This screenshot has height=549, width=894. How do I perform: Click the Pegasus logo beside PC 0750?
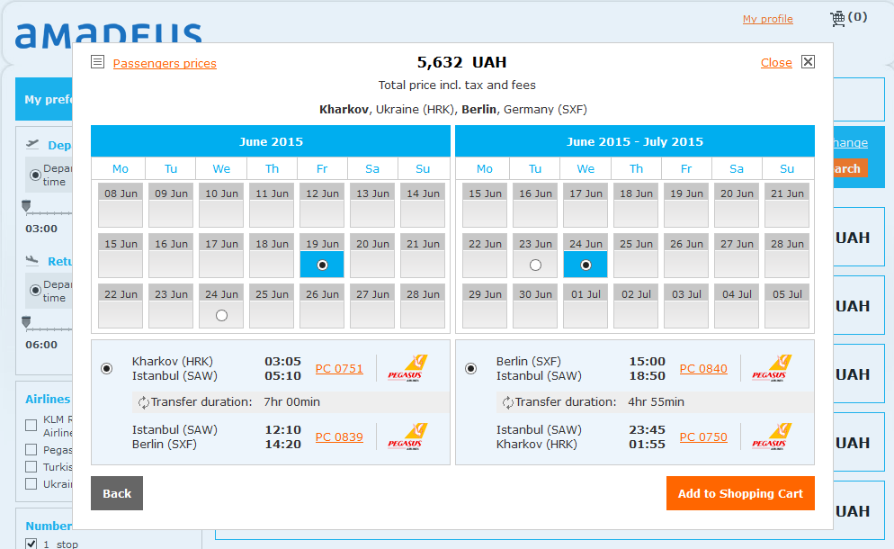tap(772, 436)
